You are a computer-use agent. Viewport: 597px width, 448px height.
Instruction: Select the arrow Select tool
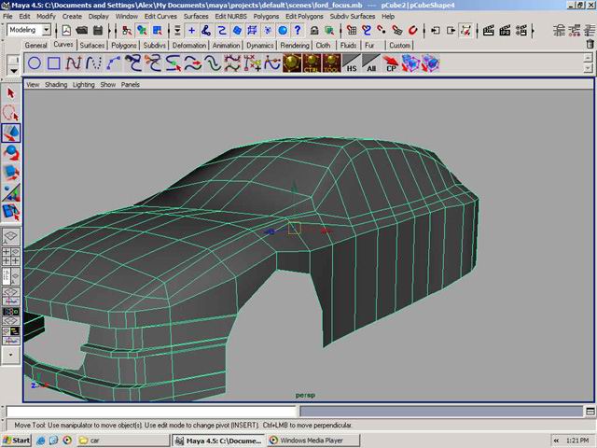coord(11,93)
